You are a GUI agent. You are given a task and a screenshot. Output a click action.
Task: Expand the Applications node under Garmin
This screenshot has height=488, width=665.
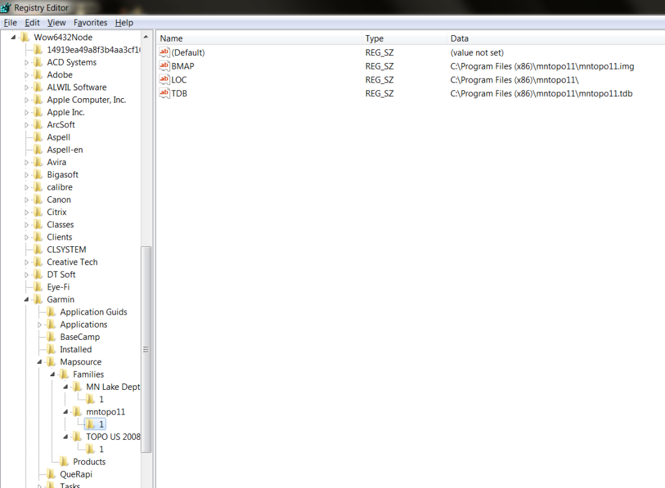pyautogui.click(x=40, y=325)
